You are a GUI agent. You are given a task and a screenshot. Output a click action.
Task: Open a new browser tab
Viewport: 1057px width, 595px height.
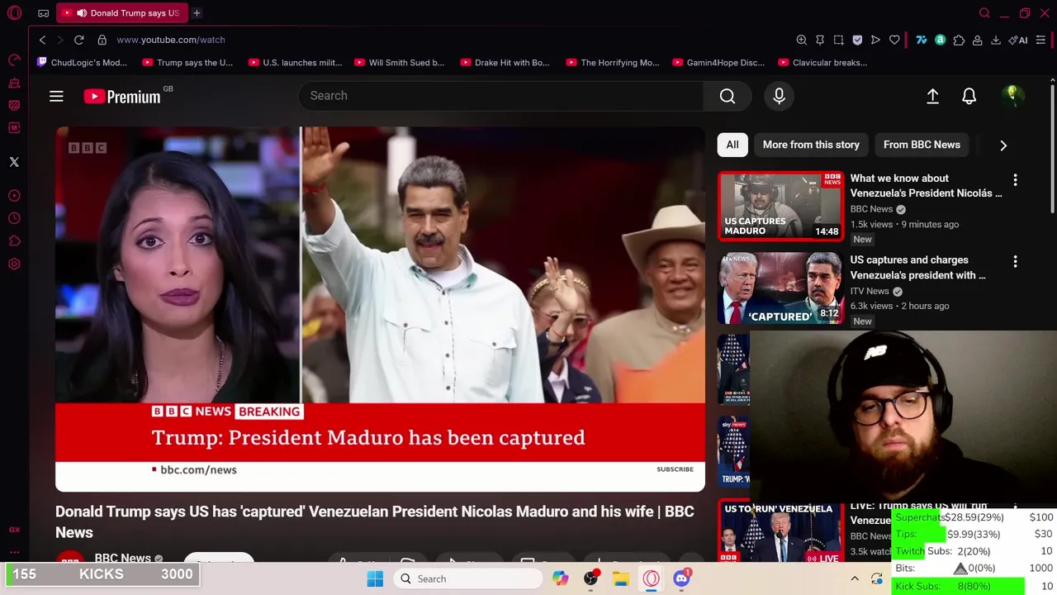point(197,13)
